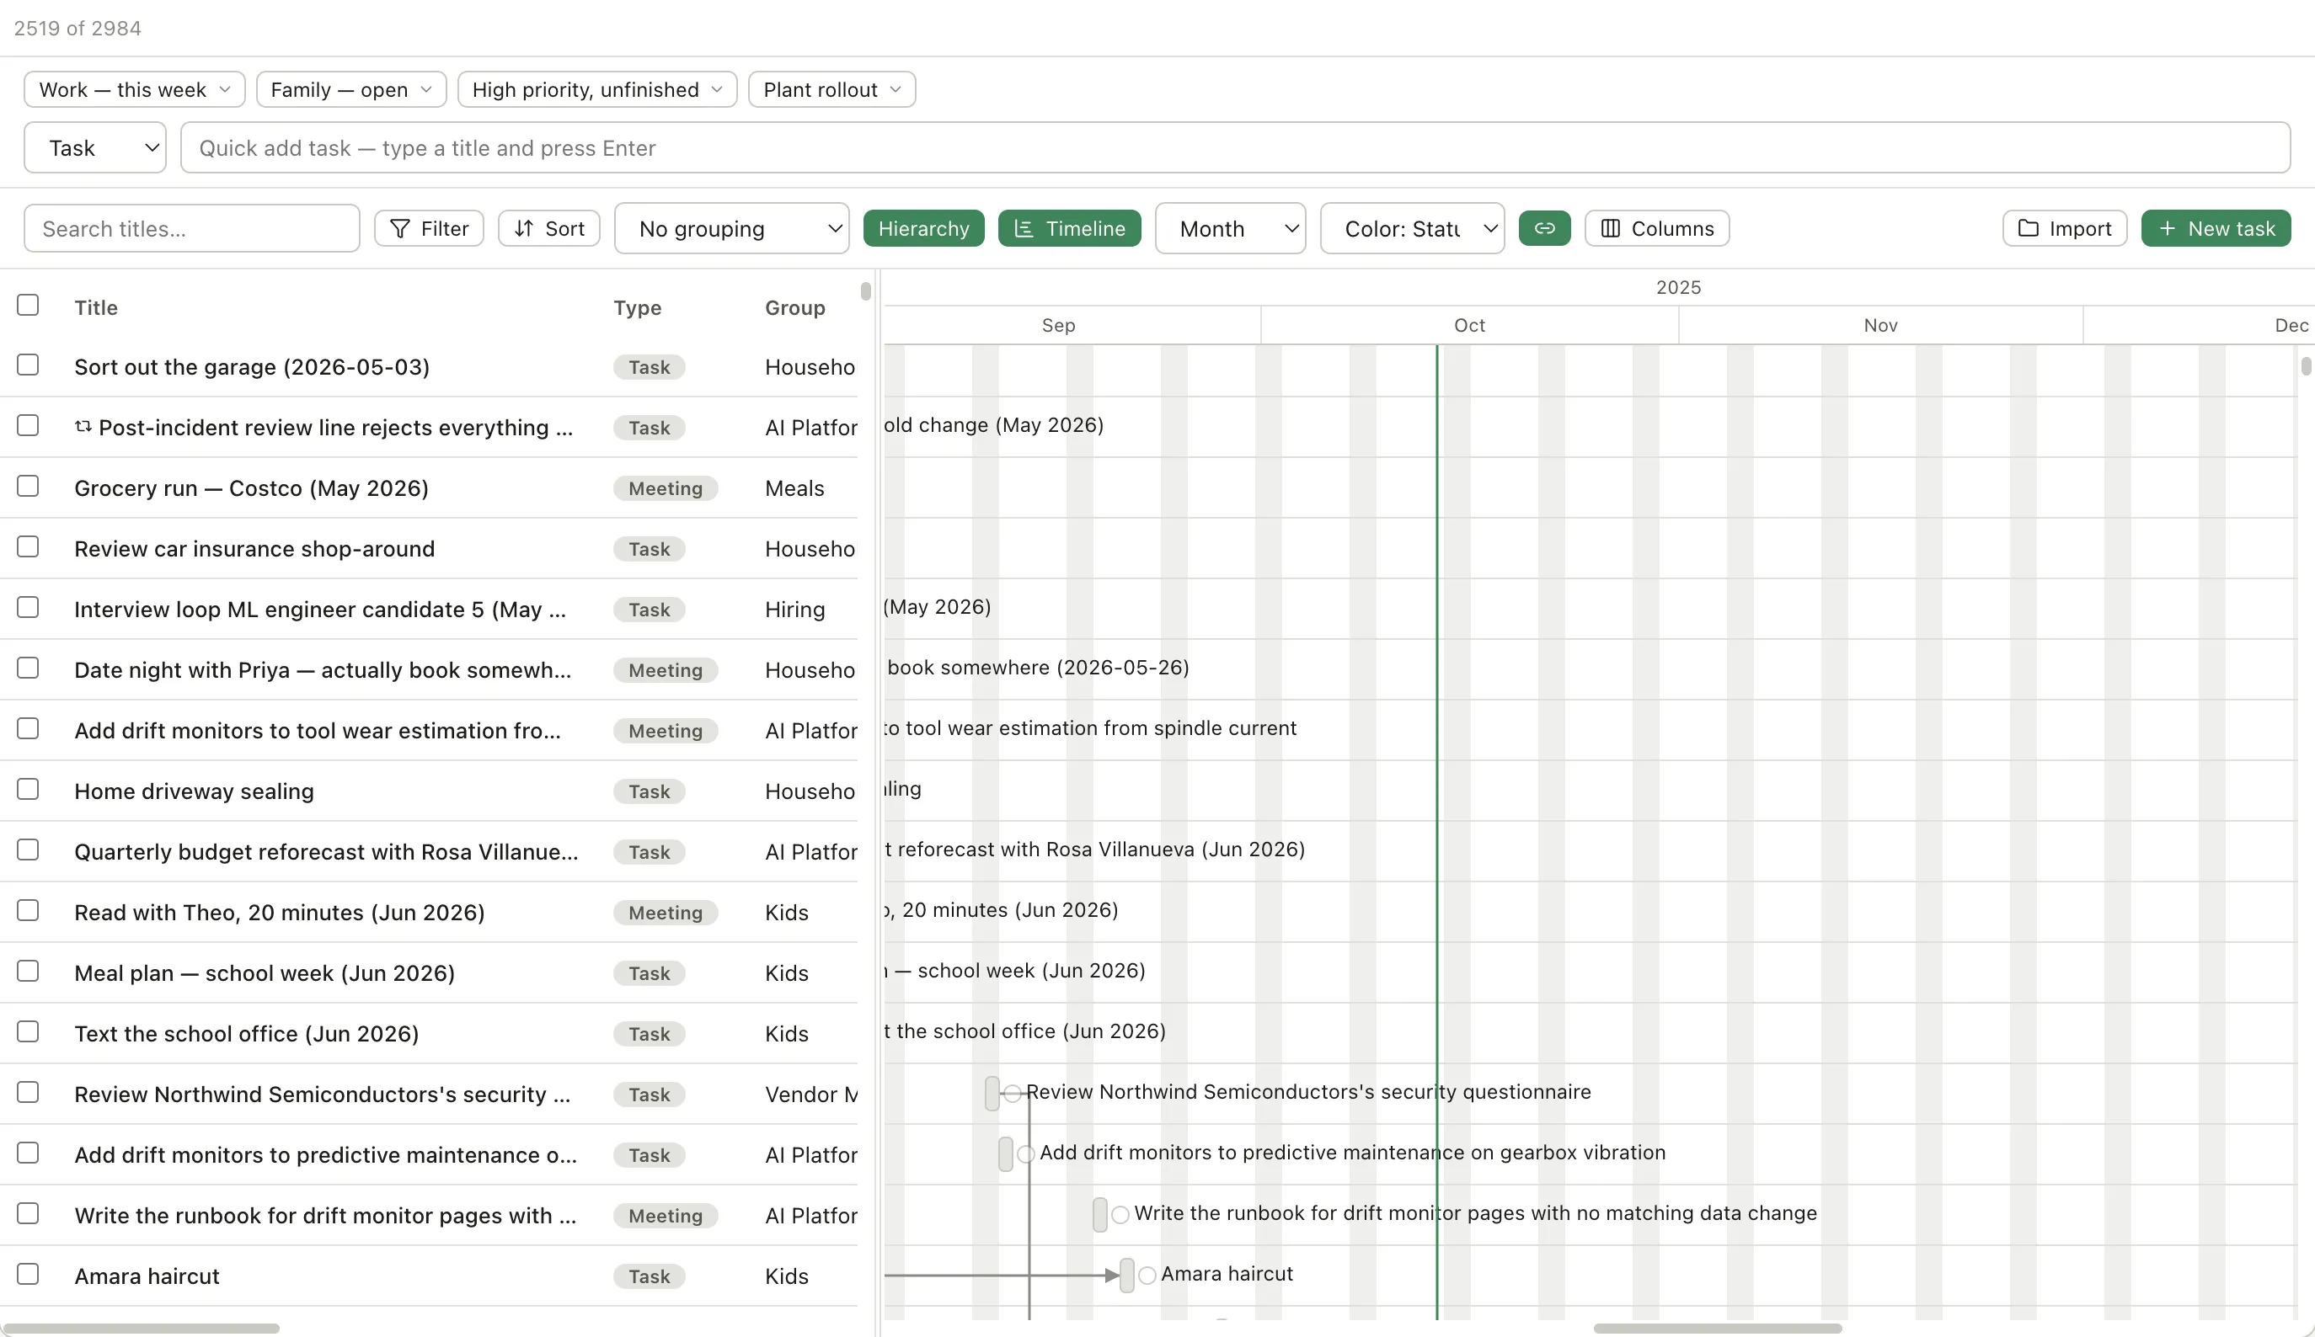Click the Nov month header in timeline
Screen dimensions: 2315x1337
click(x=1880, y=325)
